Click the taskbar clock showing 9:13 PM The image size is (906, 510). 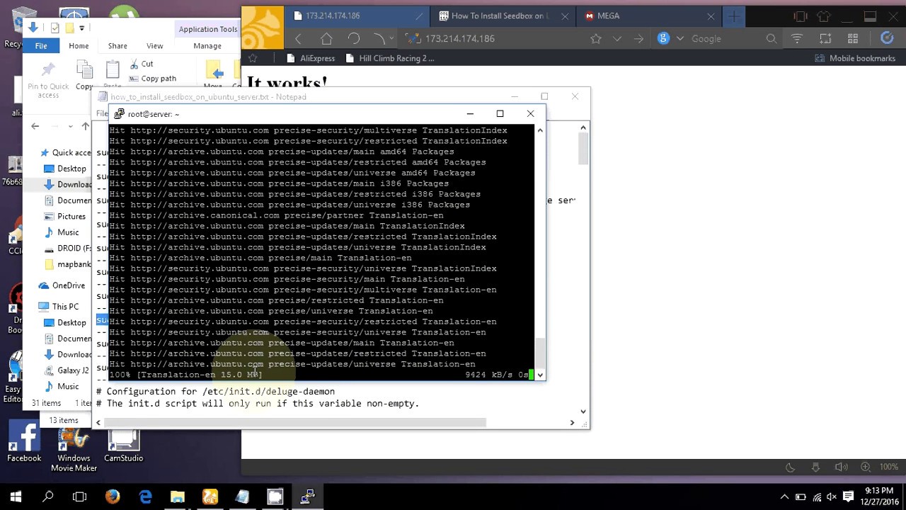[x=878, y=497]
